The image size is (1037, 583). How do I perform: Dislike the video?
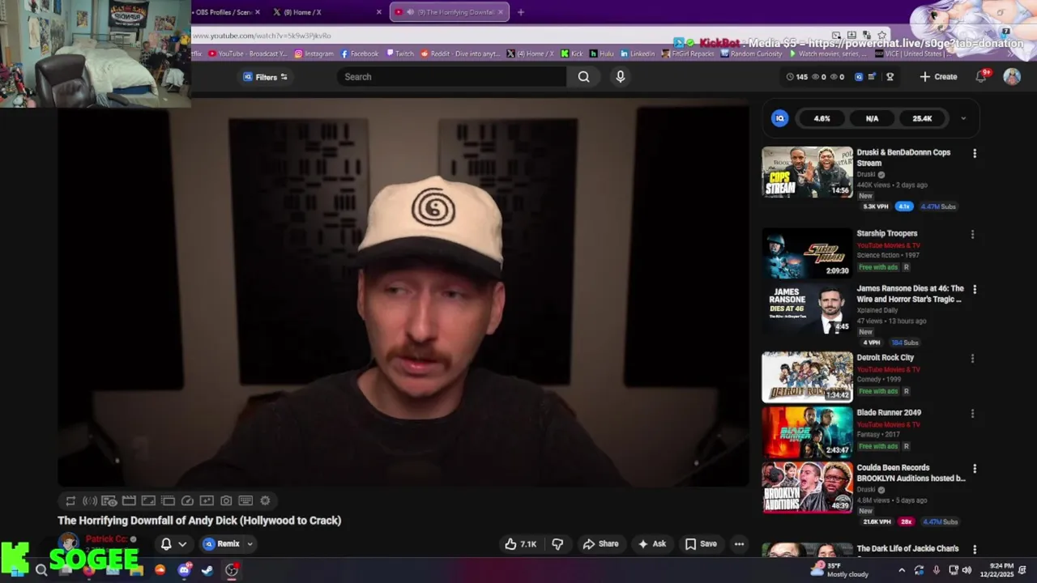coord(557,544)
